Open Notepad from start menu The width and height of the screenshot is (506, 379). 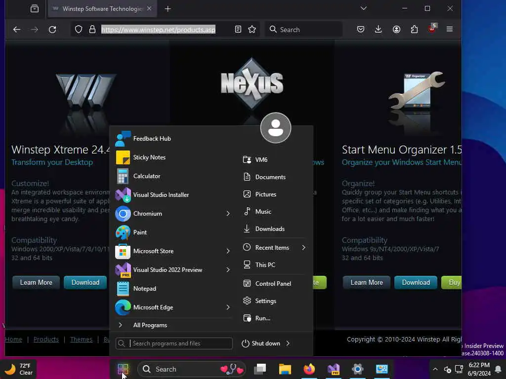pos(173,288)
